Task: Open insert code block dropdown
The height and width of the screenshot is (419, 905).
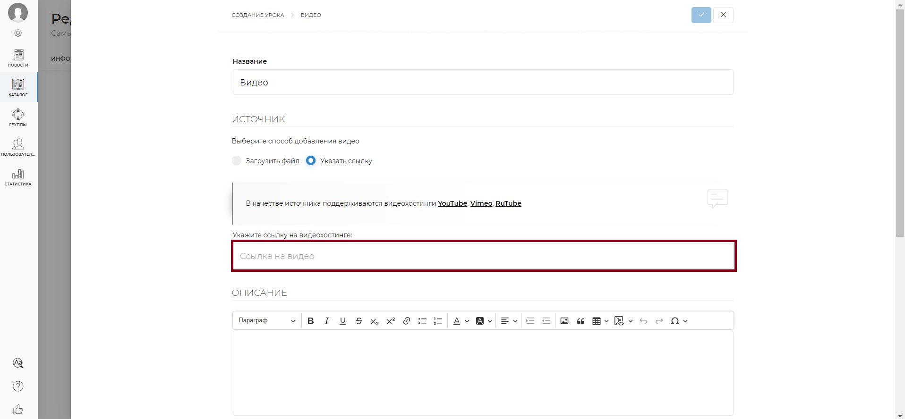Action: click(x=623, y=321)
